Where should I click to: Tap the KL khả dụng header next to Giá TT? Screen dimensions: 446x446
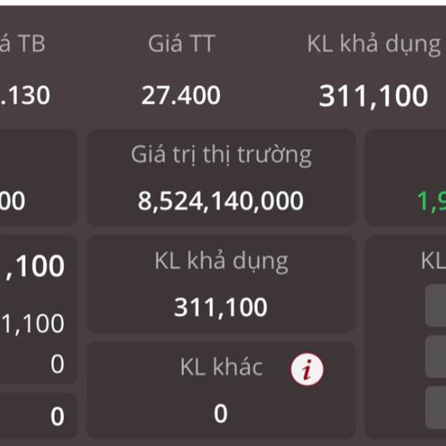373,44
